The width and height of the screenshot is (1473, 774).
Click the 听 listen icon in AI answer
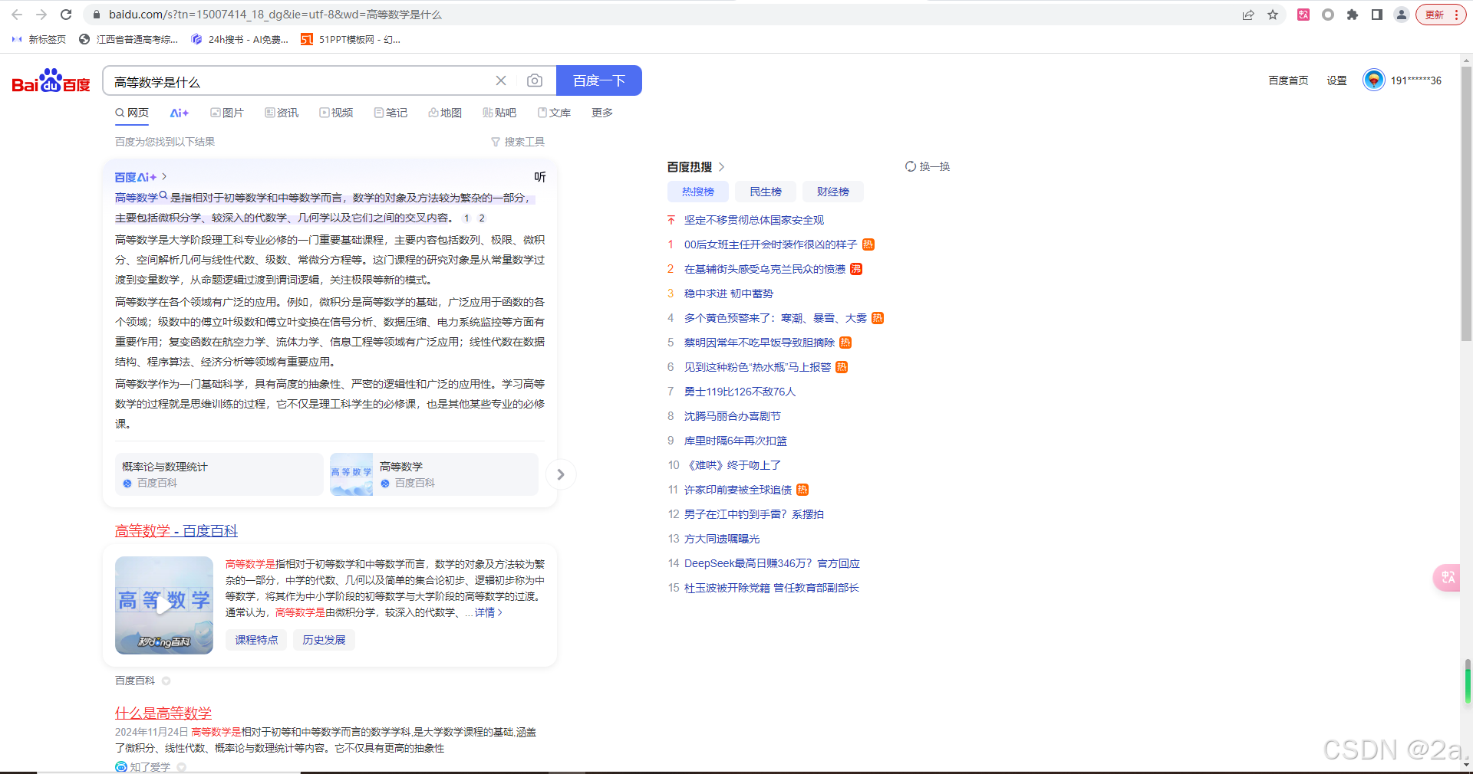click(x=540, y=177)
